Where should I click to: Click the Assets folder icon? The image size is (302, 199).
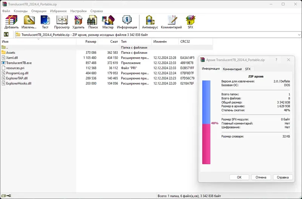coord(3,53)
